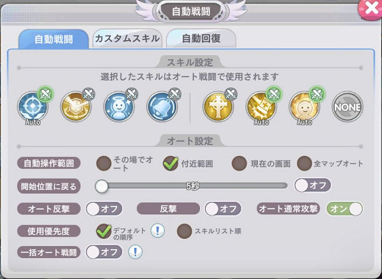
Task: Click the empty NONE skill slot
Action: [x=348, y=107]
